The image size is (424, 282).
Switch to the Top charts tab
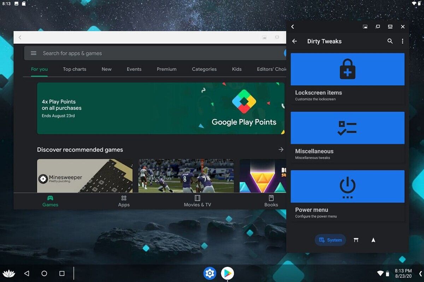[x=75, y=69]
